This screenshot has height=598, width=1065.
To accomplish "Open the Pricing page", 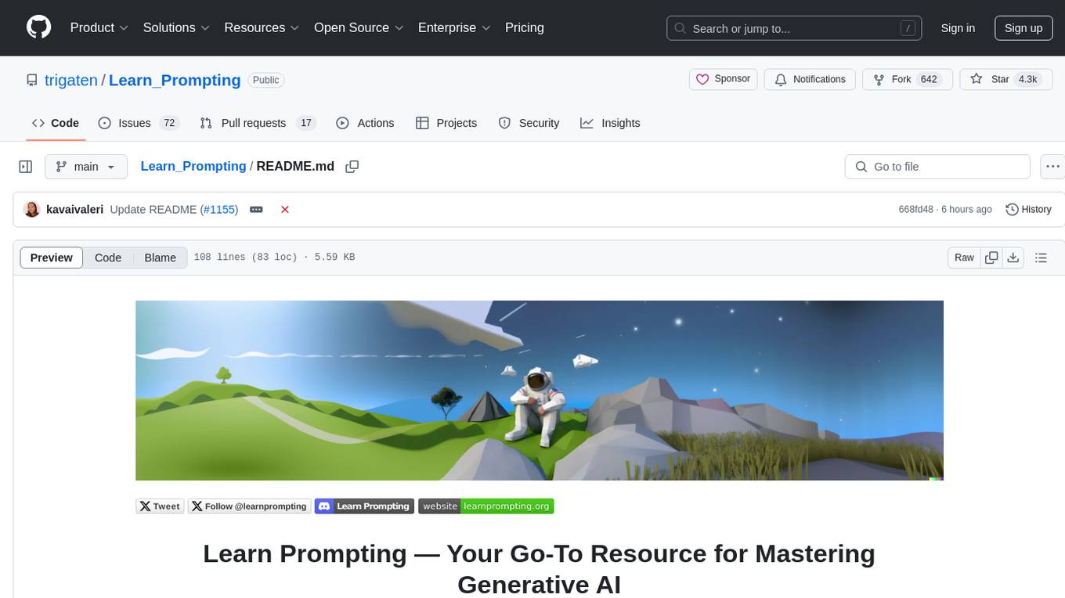I will (525, 27).
